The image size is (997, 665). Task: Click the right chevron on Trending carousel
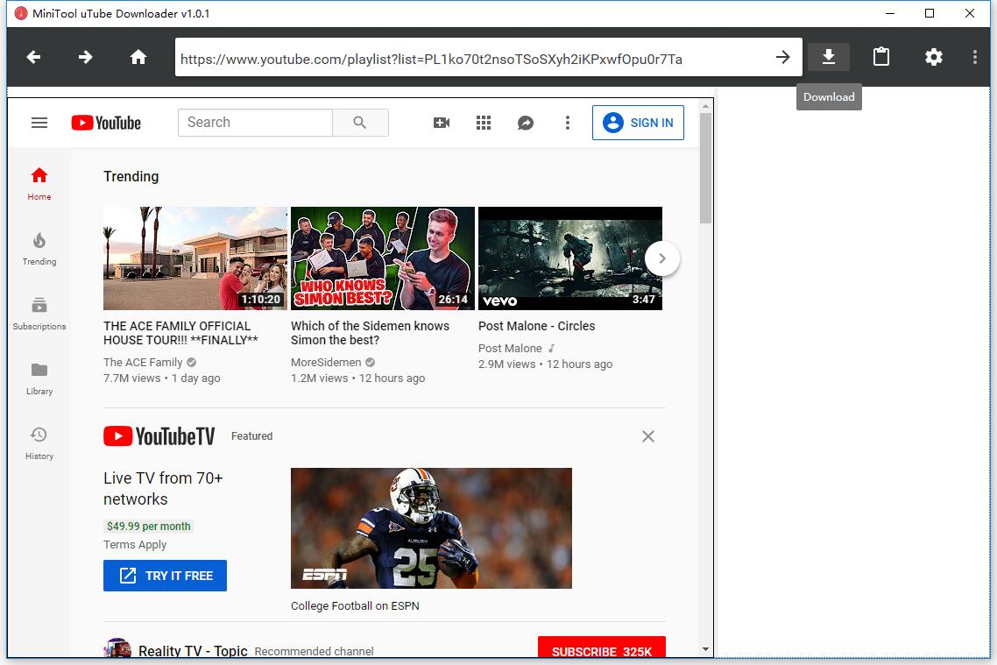pyautogui.click(x=662, y=258)
